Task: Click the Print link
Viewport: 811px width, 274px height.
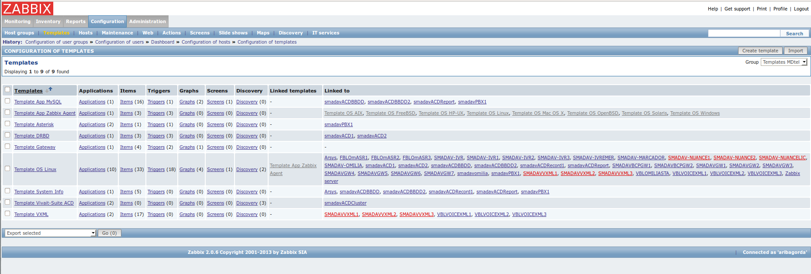Action: tap(762, 9)
